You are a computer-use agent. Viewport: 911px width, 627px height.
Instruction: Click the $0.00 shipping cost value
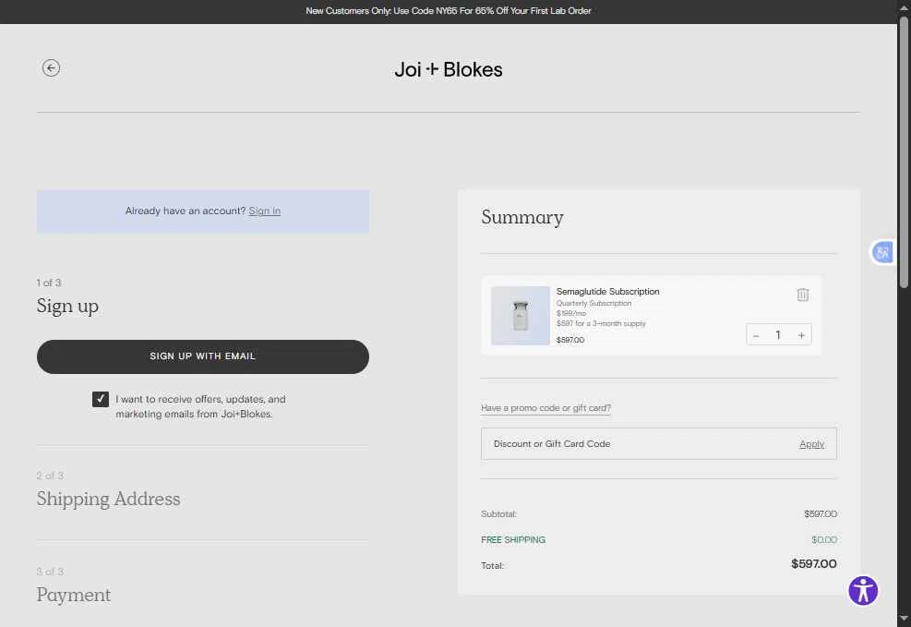pos(824,540)
